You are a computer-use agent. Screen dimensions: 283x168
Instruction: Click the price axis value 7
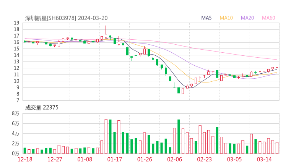18,100
